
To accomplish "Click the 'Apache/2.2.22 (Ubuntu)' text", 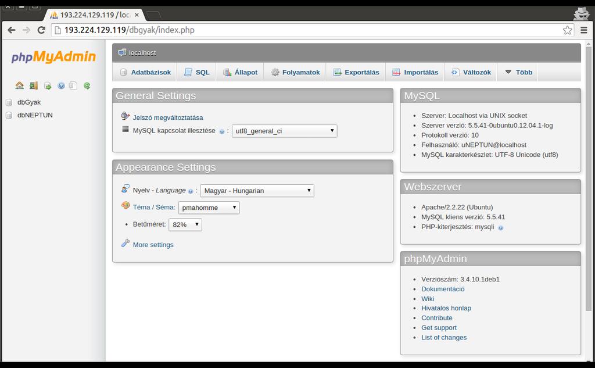I will [457, 208].
